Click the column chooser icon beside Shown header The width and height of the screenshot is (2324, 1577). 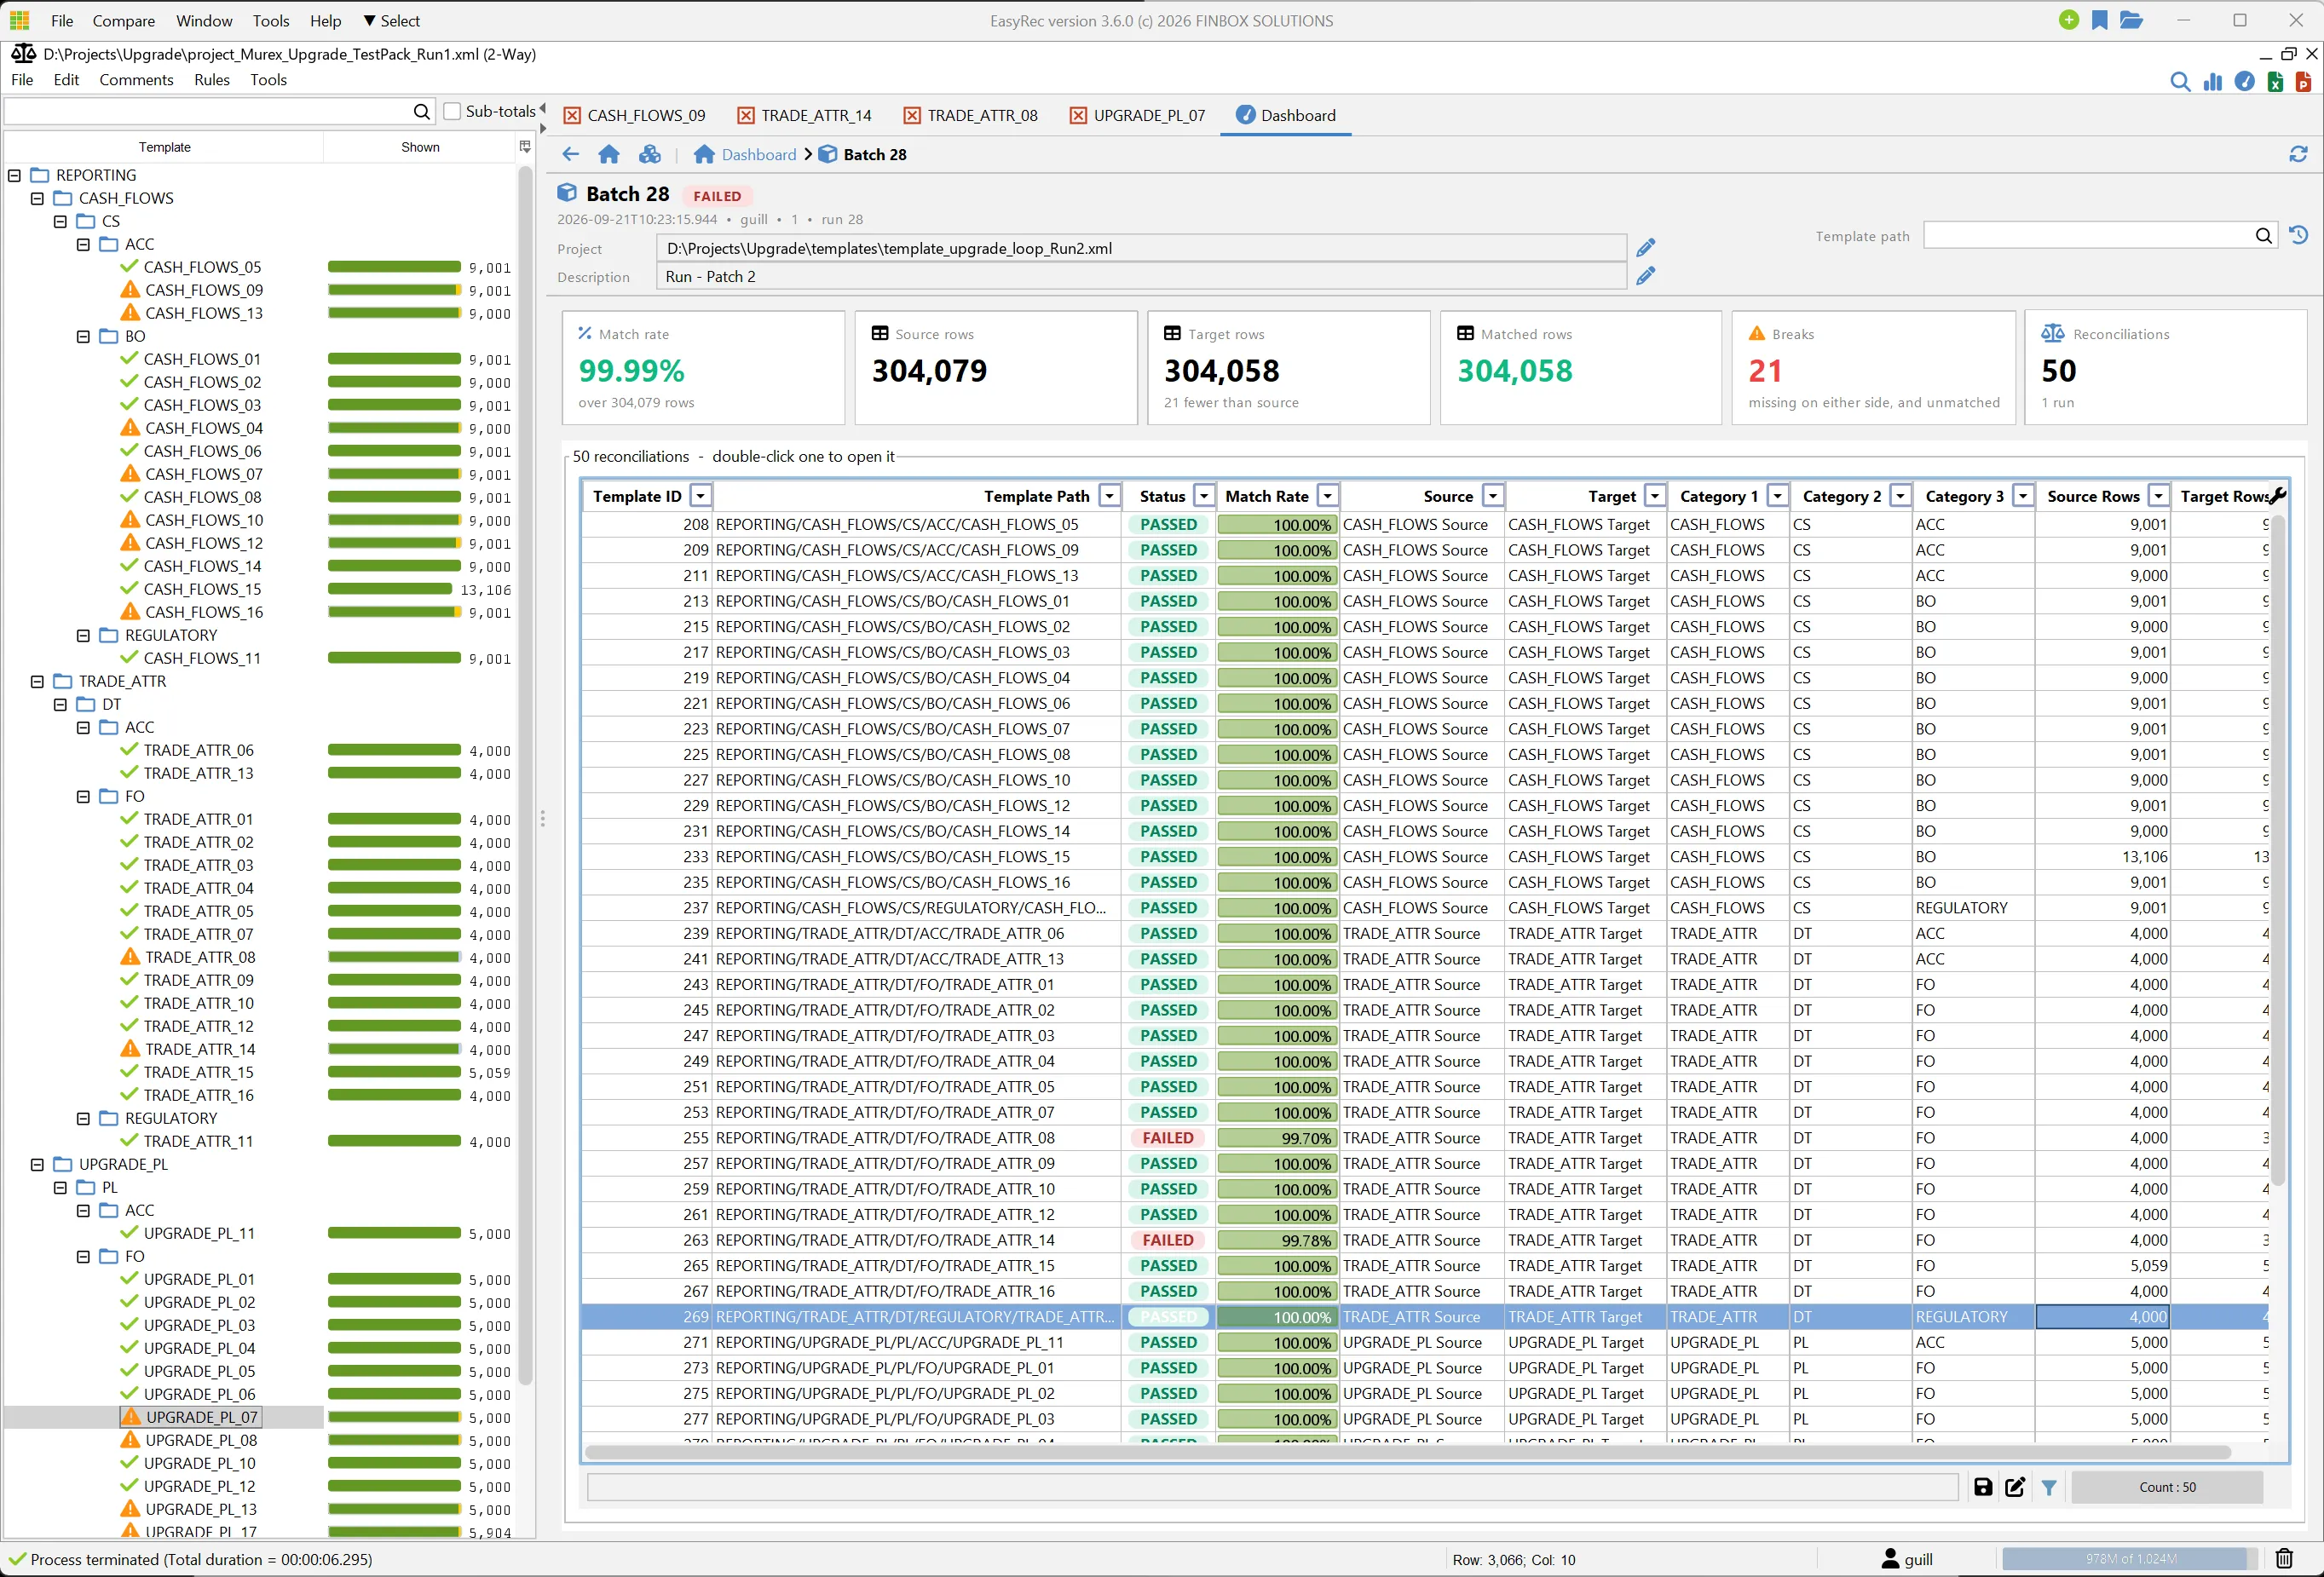click(525, 147)
